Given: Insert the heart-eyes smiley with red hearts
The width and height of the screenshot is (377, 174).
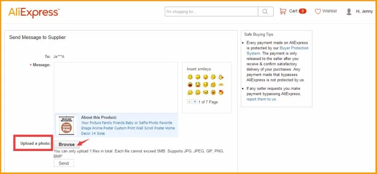Looking at the screenshot, I should tap(221, 92).
